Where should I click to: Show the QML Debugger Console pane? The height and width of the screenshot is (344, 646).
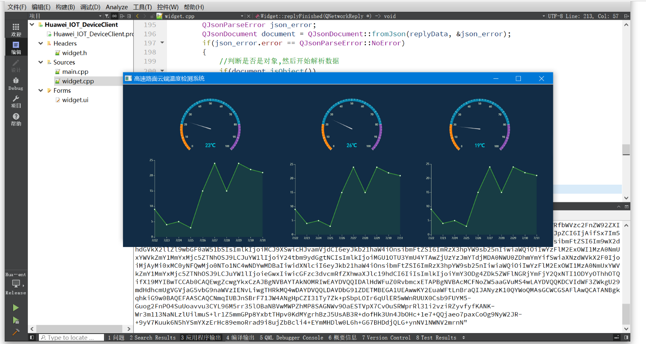click(291, 338)
